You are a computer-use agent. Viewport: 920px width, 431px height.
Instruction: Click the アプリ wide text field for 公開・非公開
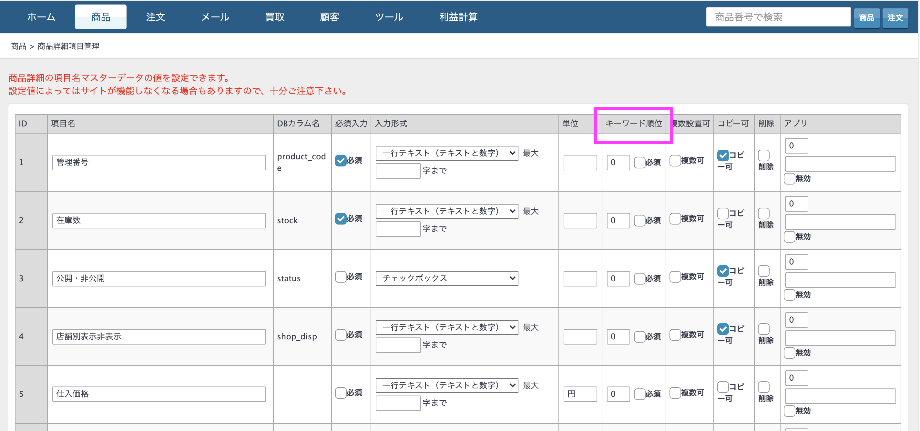coord(840,280)
